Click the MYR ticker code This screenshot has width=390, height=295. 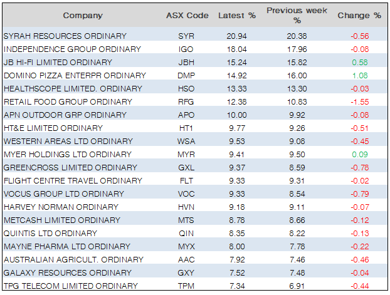tap(186, 155)
